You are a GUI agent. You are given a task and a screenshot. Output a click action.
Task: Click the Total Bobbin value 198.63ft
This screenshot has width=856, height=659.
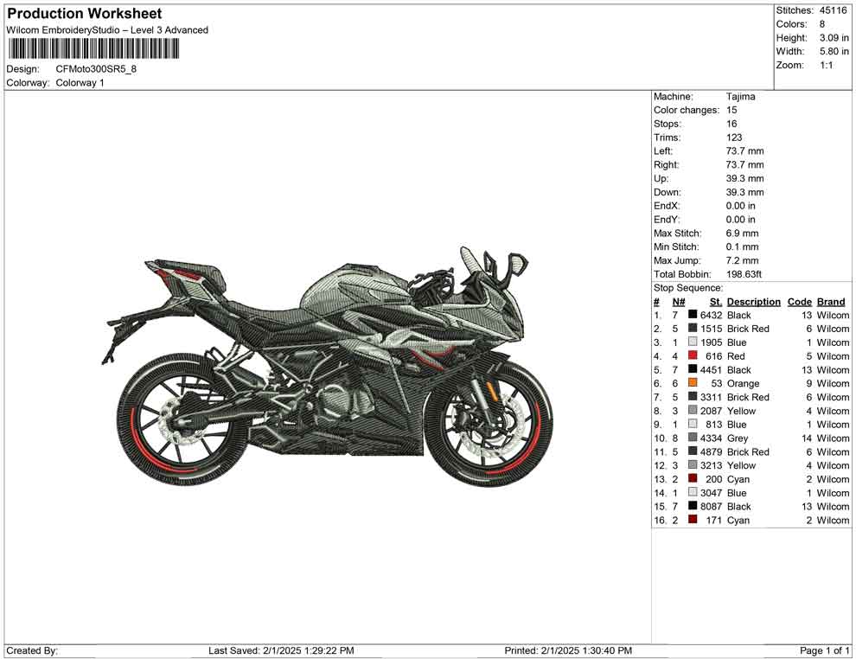(x=744, y=273)
